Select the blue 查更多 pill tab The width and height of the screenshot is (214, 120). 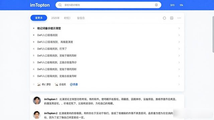[x=39, y=18]
